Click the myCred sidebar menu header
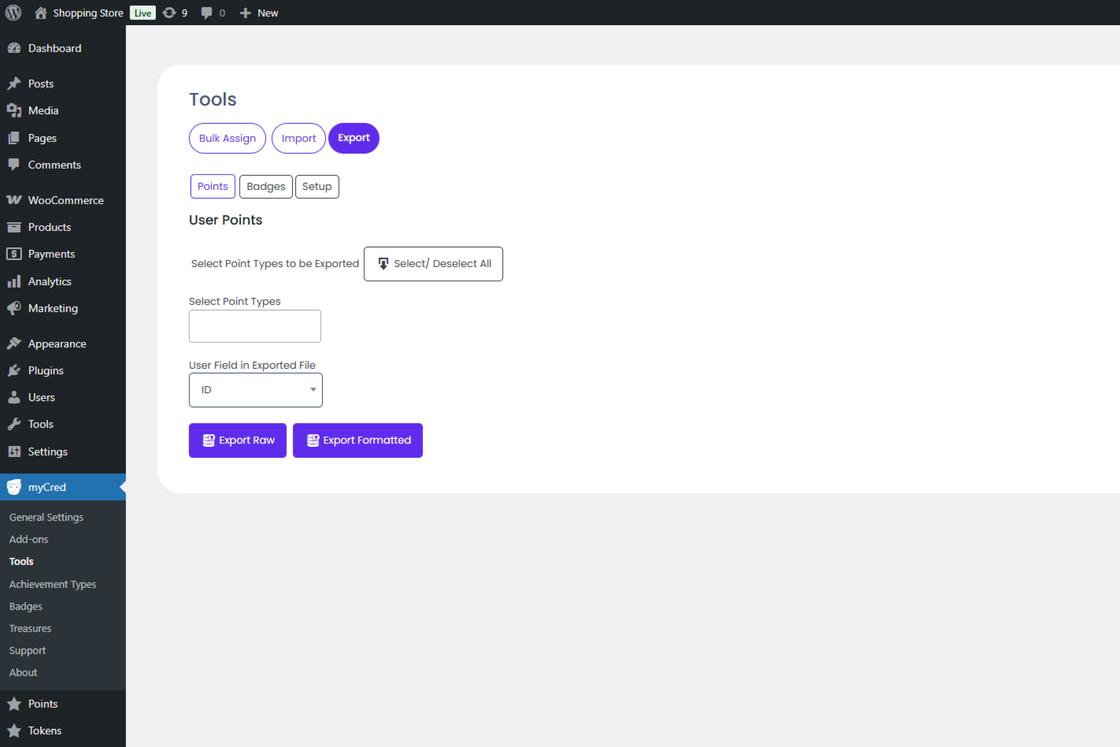This screenshot has height=747, width=1120. pos(47,487)
